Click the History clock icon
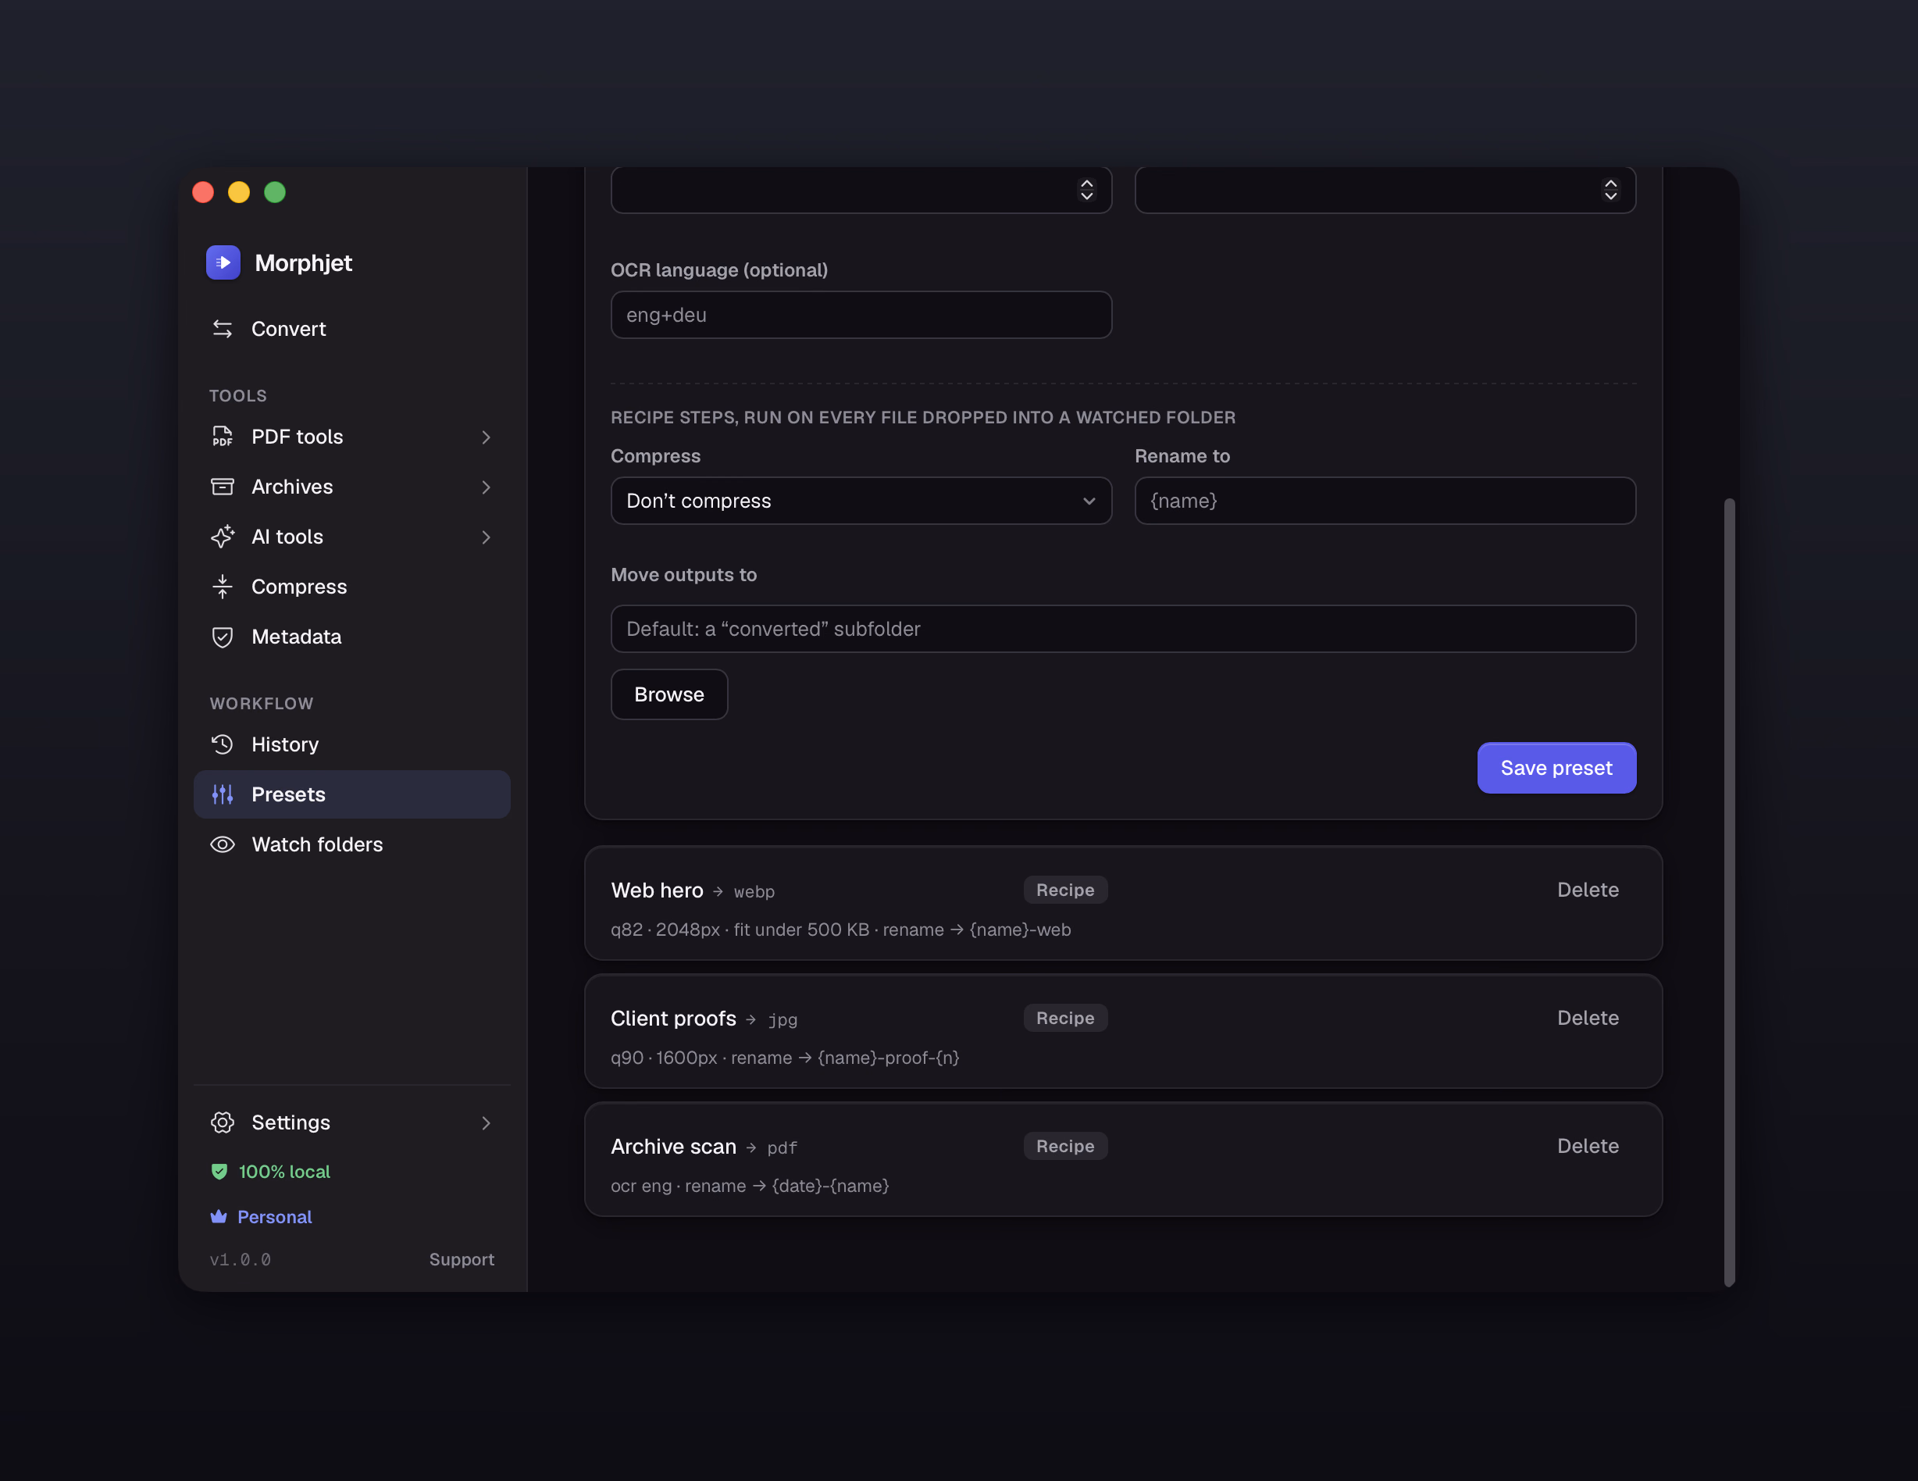Screen dimensions: 1918x1481 pyautogui.click(x=223, y=745)
